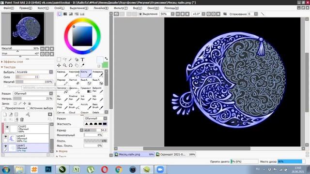Open the Сглаживание stabilizer dropdown

(256, 14)
